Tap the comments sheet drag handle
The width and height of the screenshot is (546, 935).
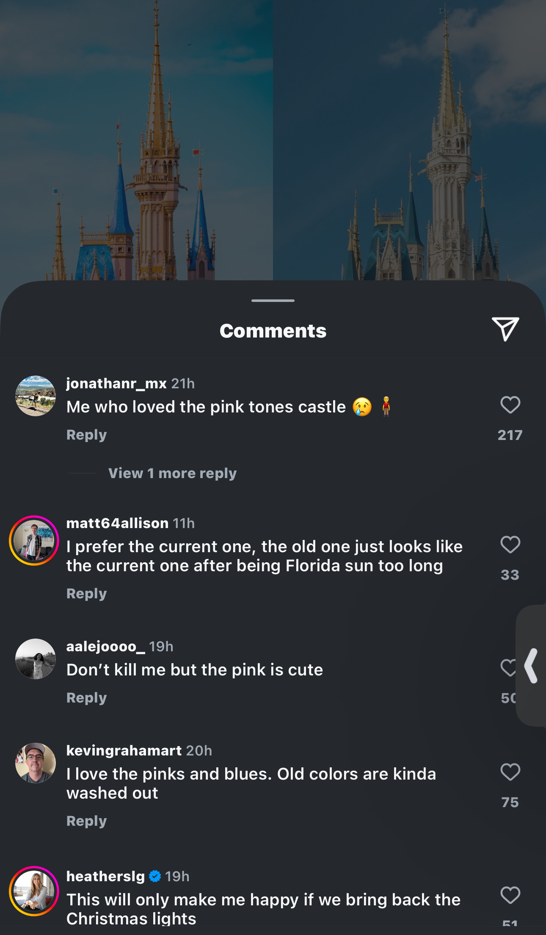point(273,301)
